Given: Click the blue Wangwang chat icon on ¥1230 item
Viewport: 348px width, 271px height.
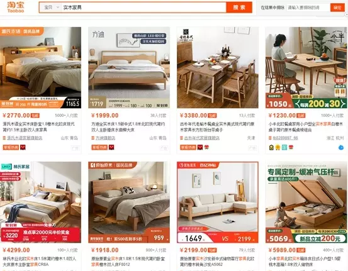Looking at the screenshot, I should tap(341, 148).
